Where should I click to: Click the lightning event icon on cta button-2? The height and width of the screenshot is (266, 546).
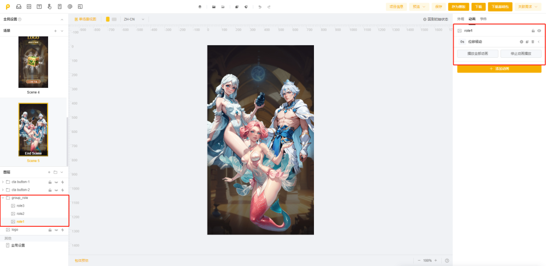coord(63,190)
